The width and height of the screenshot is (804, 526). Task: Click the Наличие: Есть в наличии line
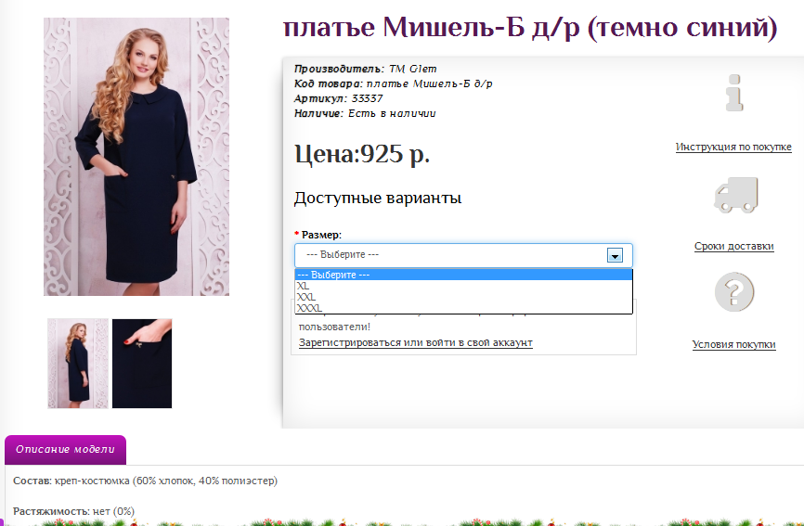[x=365, y=113]
